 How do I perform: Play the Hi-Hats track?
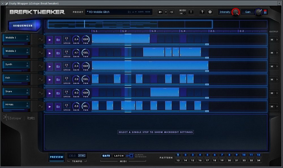[50, 106]
